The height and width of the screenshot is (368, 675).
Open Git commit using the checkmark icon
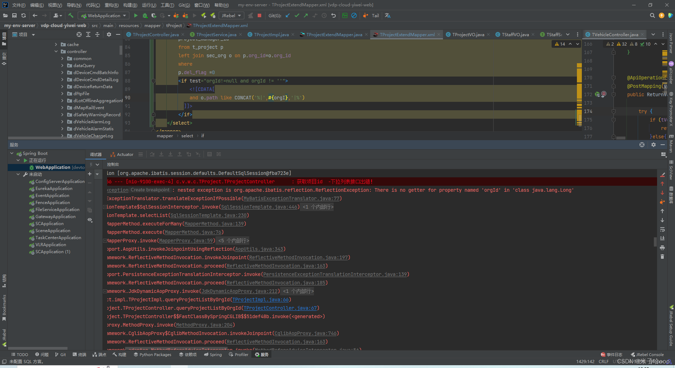[x=297, y=15]
